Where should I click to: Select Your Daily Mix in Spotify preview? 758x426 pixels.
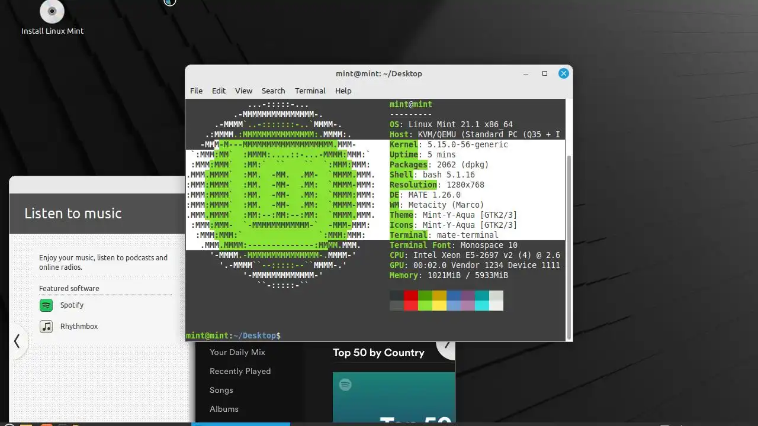(x=237, y=352)
